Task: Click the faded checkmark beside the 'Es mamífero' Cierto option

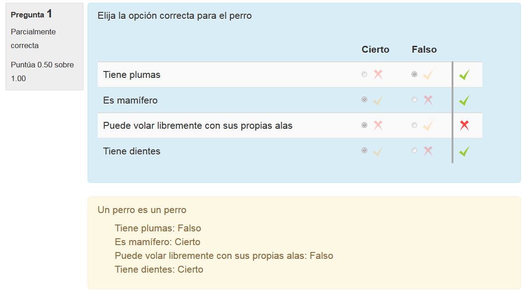Action: 378,99
